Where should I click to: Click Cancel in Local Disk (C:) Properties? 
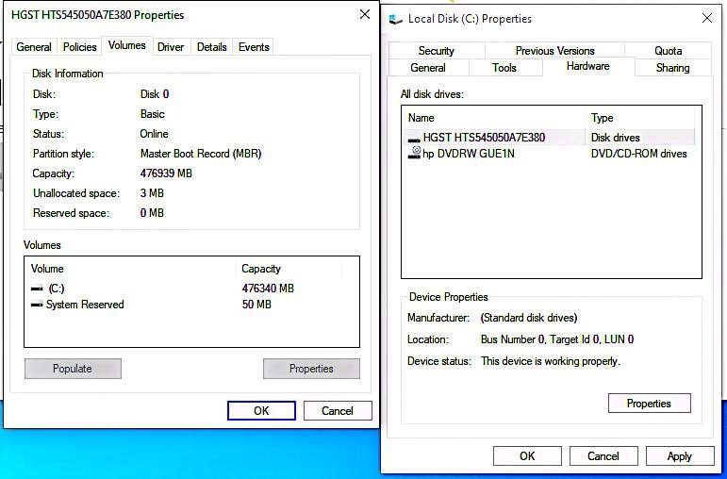[x=603, y=456]
